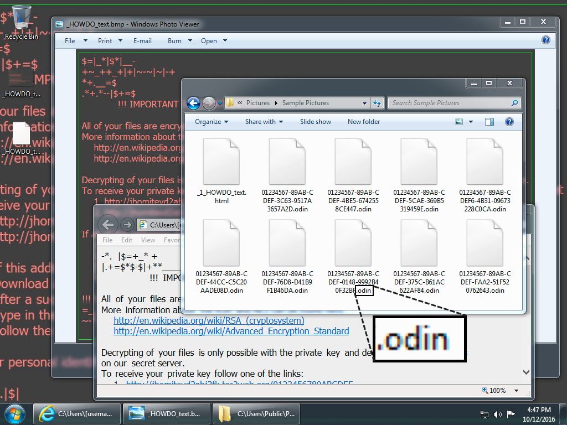Open Photo Viewer help icon
This screenshot has width=567, height=425.
click(x=545, y=40)
